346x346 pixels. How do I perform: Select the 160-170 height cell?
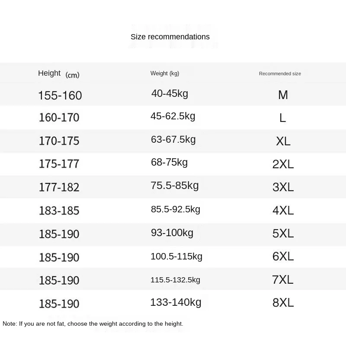click(x=59, y=118)
